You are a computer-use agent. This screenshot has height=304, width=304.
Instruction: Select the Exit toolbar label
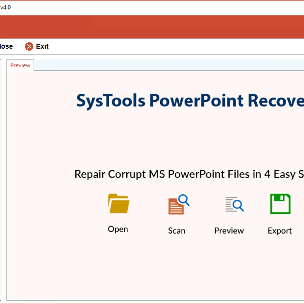pos(42,46)
